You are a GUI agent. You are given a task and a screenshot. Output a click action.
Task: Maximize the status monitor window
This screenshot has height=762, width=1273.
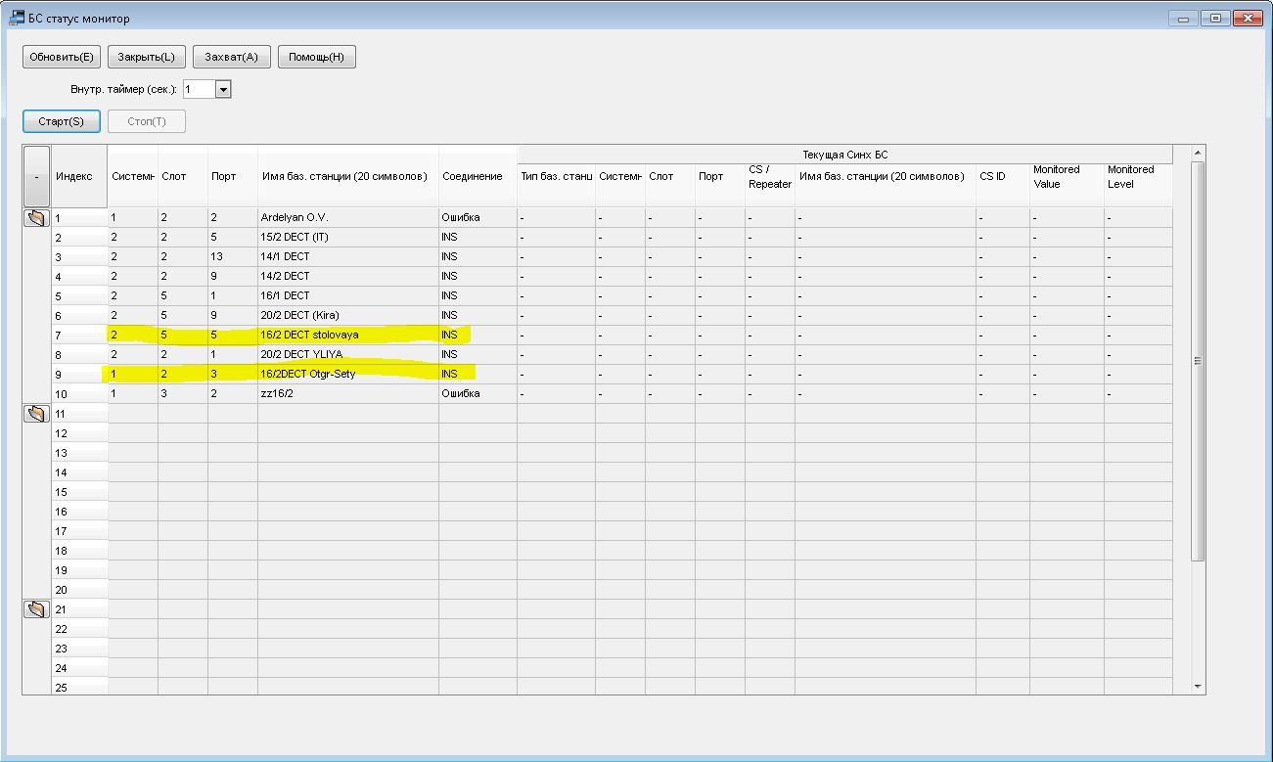[1216, 18]
